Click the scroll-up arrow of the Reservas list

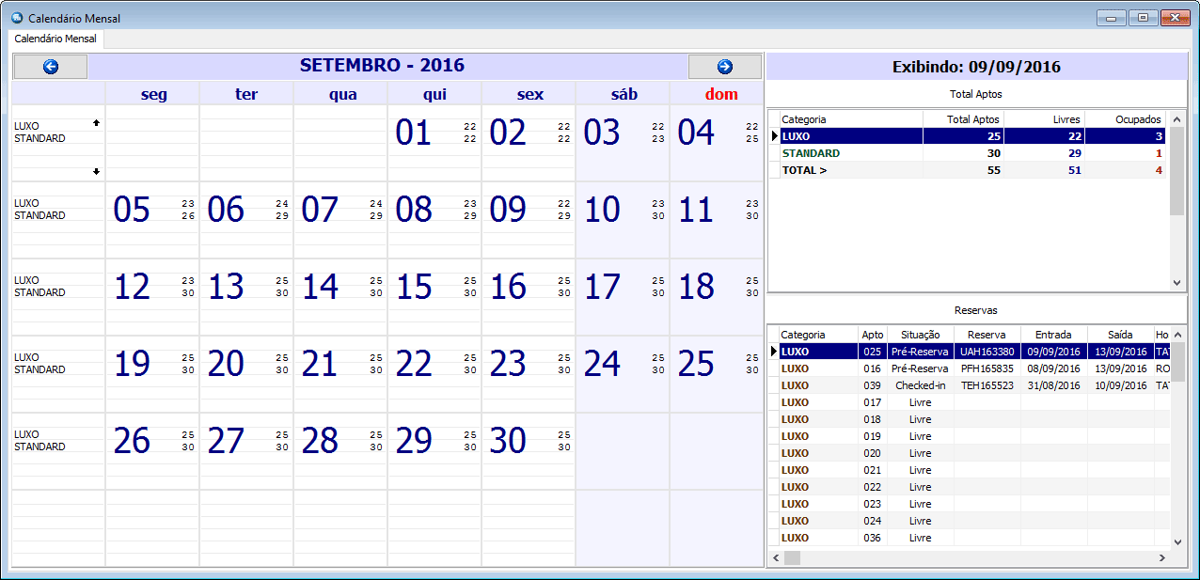[1177, 334]
